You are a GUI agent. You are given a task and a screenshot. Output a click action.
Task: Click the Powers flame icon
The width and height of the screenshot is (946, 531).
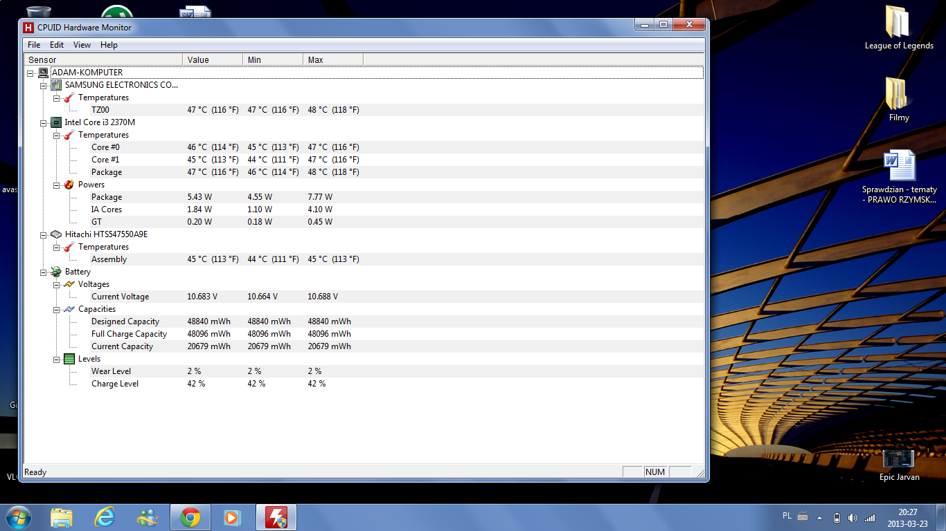pos(69,185)
